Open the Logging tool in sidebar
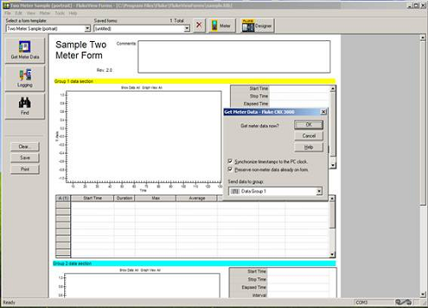The height and width of the screenshot is (308, 428). click(x=25, y=78)
